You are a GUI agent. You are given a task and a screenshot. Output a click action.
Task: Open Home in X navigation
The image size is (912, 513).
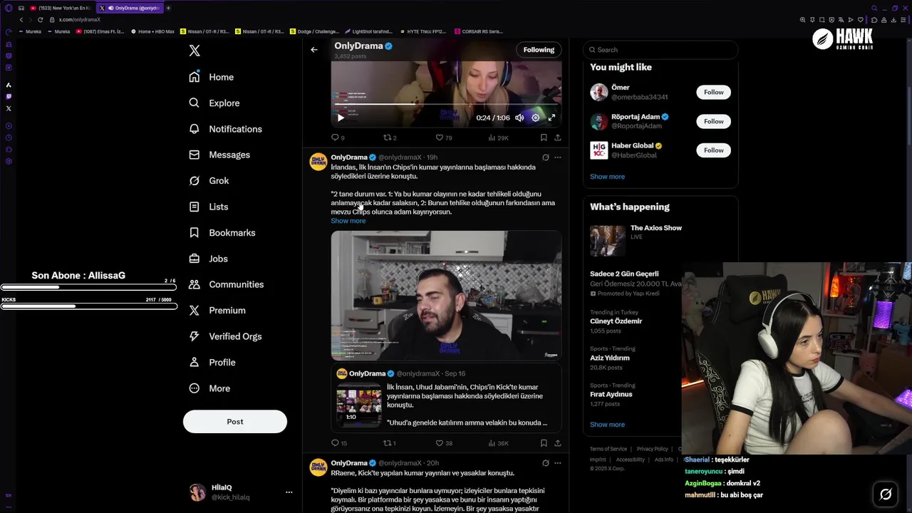tap(212, 77)
